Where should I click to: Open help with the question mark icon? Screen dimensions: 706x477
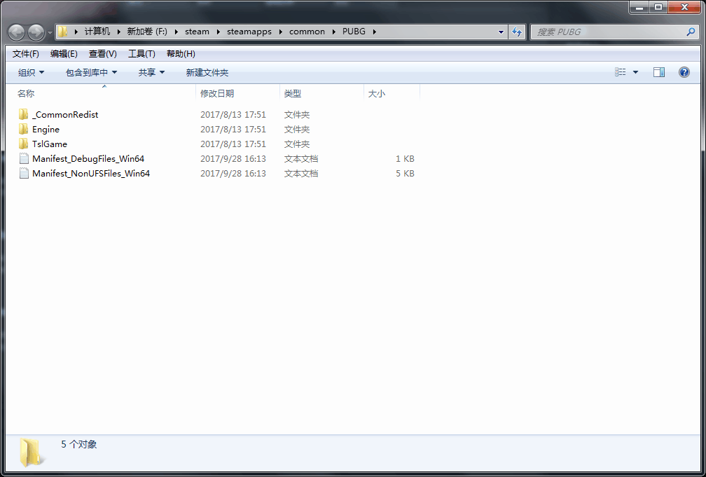tap(684, 72)
